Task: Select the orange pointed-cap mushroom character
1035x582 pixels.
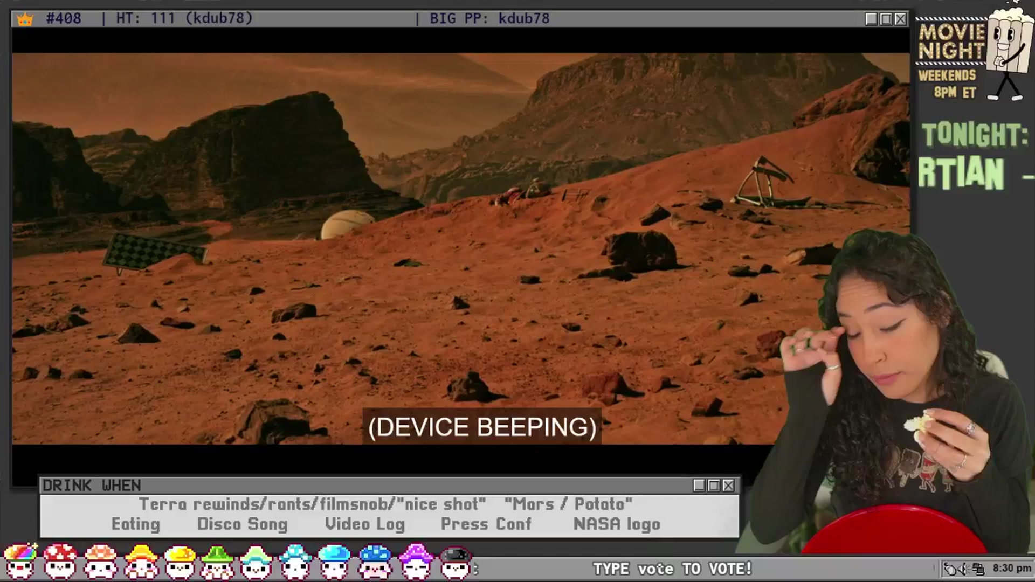Action: [x=141, y=562]
